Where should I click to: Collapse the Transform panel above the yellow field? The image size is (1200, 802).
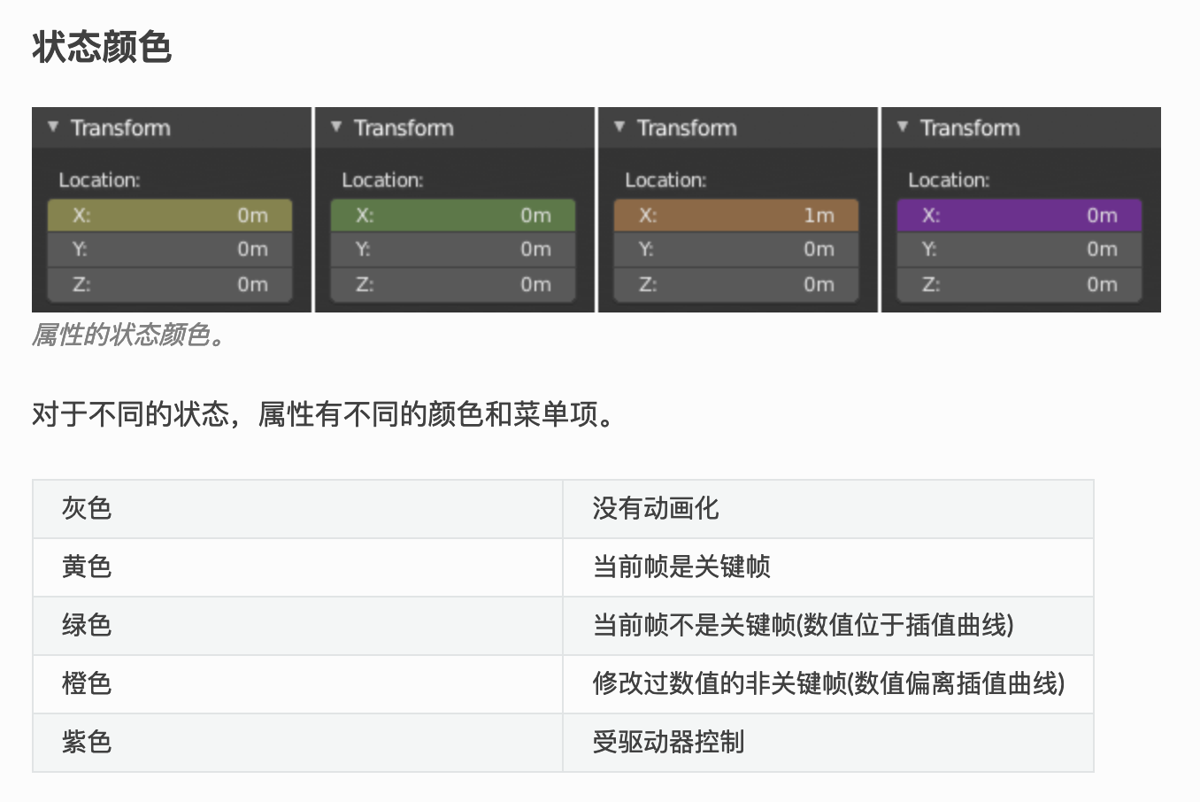53,127
